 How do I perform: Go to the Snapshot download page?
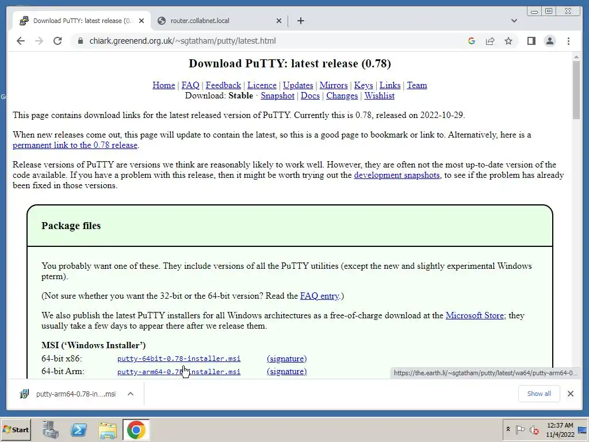pos(278,96)
